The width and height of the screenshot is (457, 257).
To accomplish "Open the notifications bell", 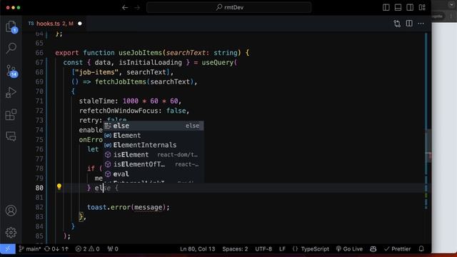I will click(x=421, y=249).
